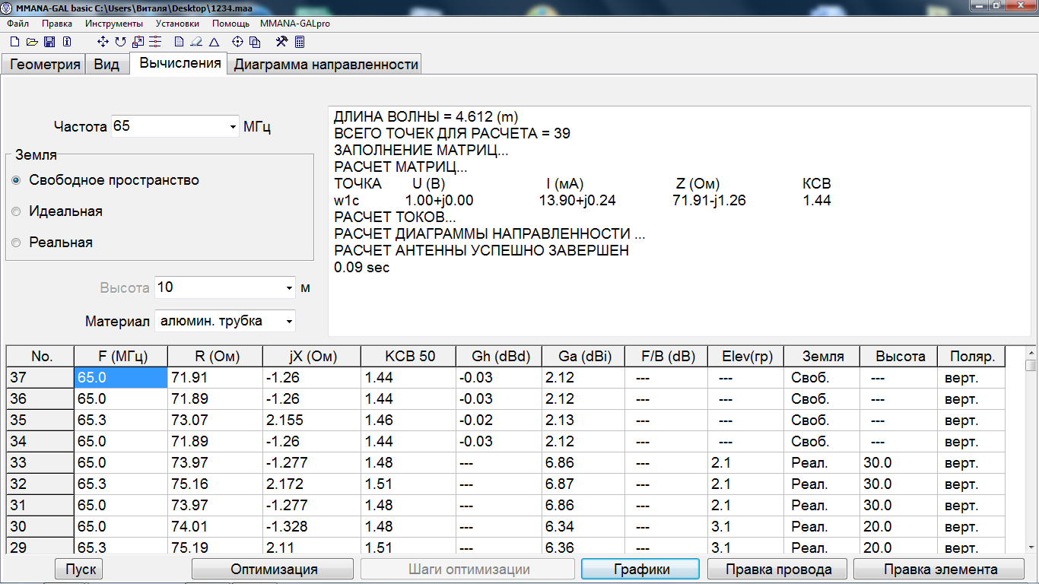The height and width of the screenshot is (584, 1039).
Task: Click the Правка провода button
Action: point(778,569)
